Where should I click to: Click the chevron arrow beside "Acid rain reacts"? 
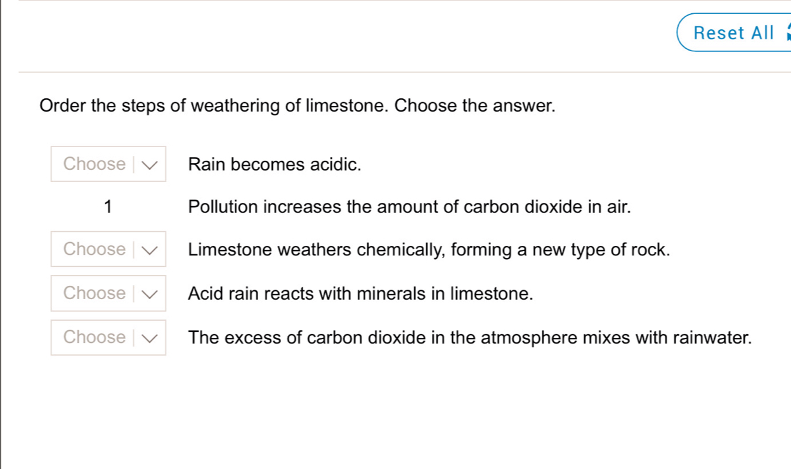pyautogui.click(x=150, y=294)
